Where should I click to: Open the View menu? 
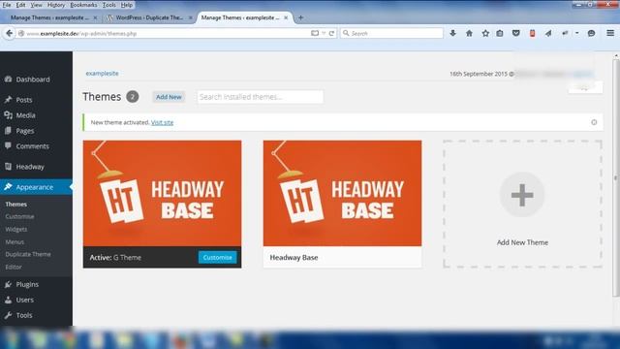(x=37, y=5)
